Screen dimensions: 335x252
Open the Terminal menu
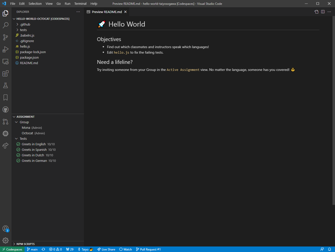pos(80,4)
